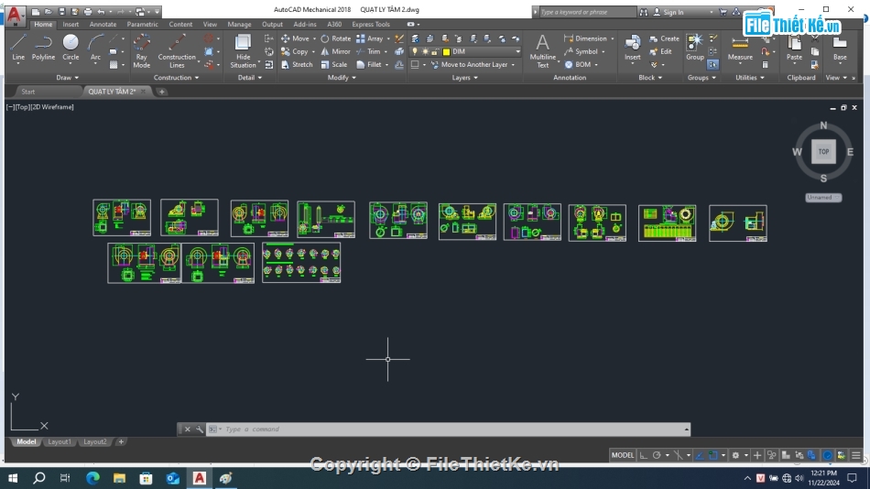Click the yellow DIM layer color swatch

point(446,51)
